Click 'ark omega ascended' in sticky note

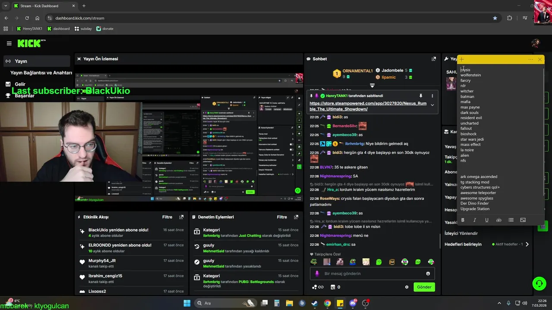[479, 177]
